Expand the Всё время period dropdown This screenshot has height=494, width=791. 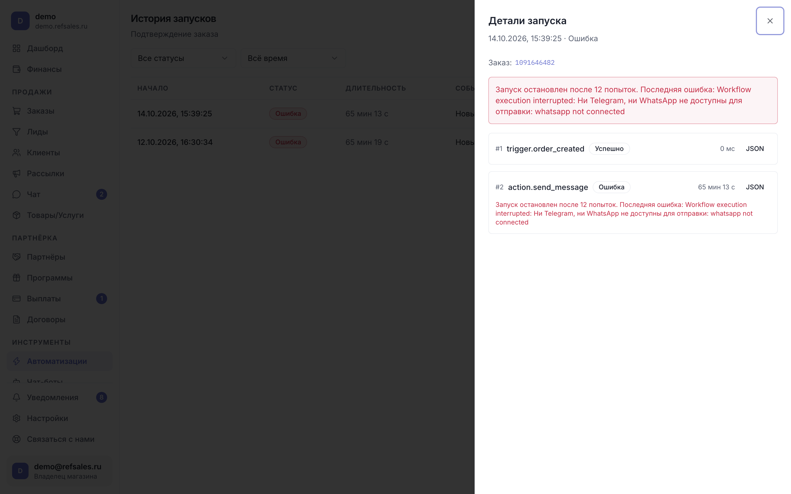tap(293, 58)
